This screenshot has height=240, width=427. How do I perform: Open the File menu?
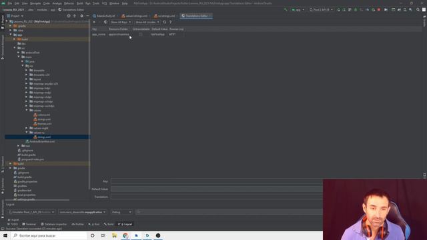(x=10, y=3)
